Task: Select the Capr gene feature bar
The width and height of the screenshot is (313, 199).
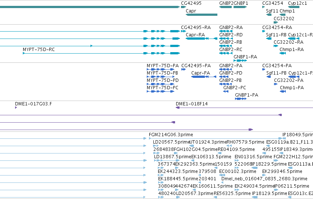Action: tap(202, 15)
